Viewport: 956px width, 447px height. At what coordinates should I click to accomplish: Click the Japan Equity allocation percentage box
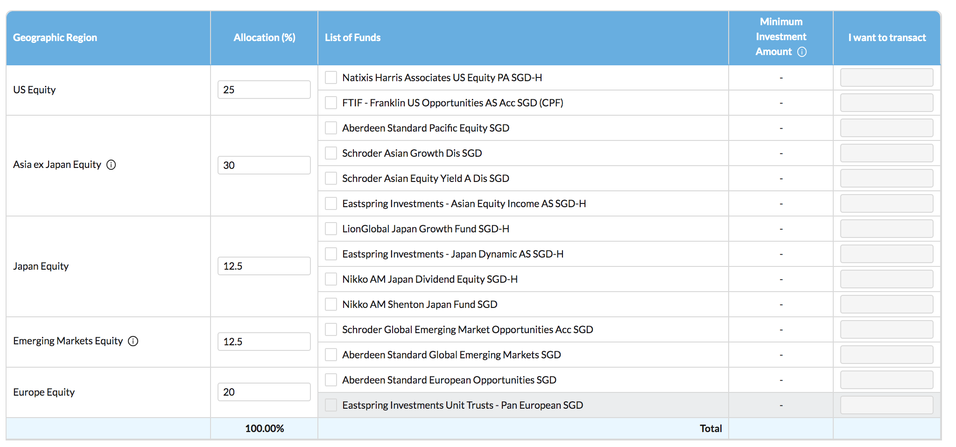tap(264, 266)
